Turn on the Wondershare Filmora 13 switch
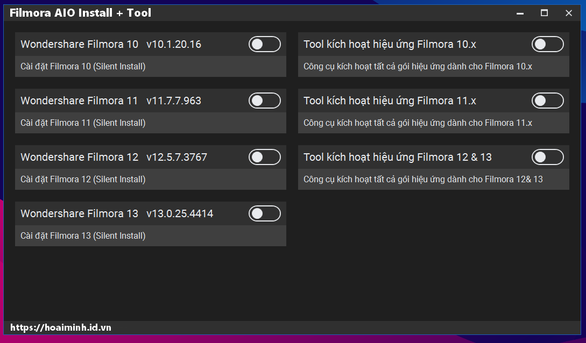 pos(265,213)
